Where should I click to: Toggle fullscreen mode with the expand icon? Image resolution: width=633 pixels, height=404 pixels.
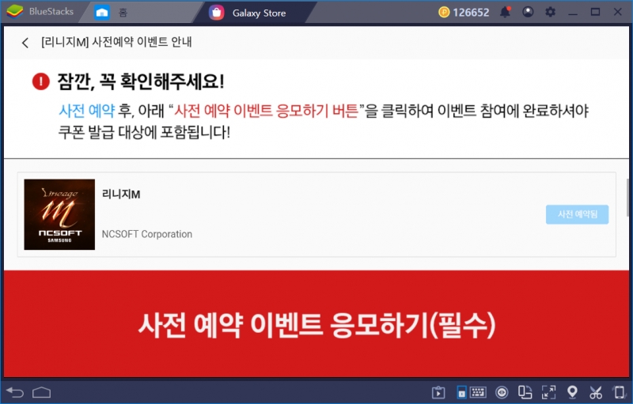coord(548,392)
